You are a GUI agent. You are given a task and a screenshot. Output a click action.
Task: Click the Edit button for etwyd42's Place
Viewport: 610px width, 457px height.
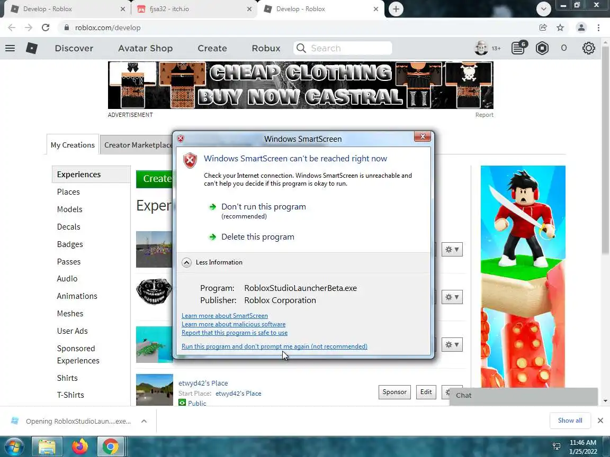coord(426,392)
